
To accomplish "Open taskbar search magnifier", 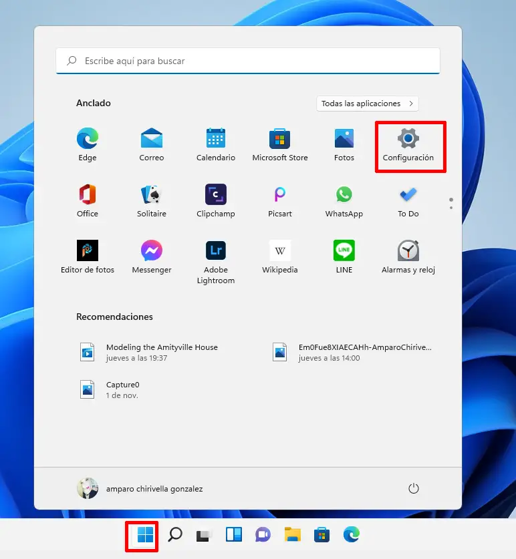I will 175,535.
